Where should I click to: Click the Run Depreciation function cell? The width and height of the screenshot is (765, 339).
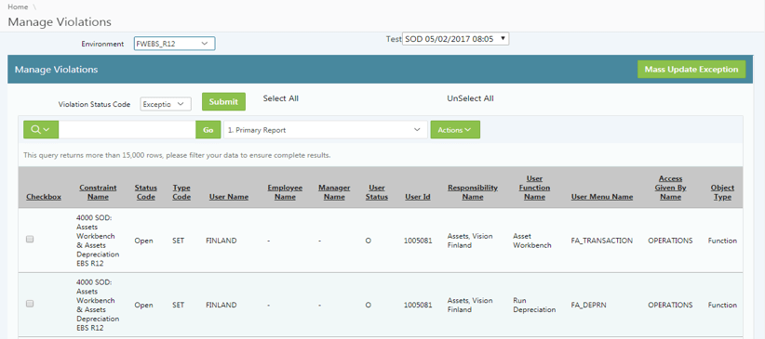tap(534, 305)
